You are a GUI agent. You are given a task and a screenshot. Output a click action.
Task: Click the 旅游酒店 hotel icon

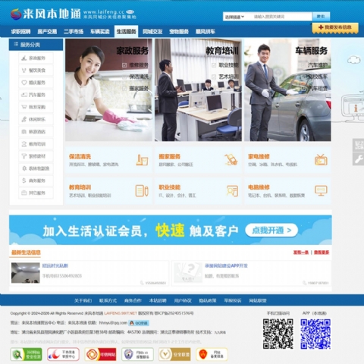pyautogui.click(x=24, y=131)
